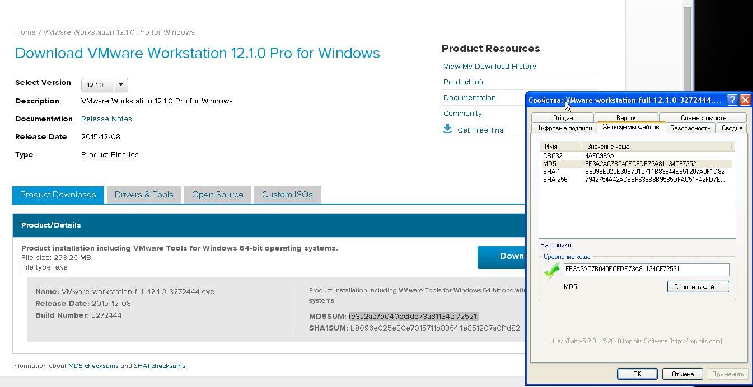The width and height of the screenshot is (753, 387).
Task: Open the Release Notes link
Action: pyautogui.click(x=106, y=119)
